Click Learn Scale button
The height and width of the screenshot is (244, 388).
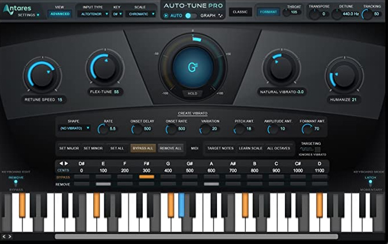point(250,148)
